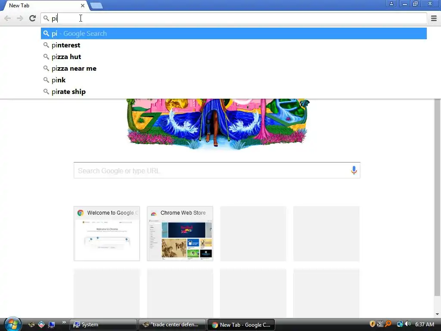Click the grey tray icon beside the shield
The width and height of the screenshot is (441, 331).
[380, 324]
